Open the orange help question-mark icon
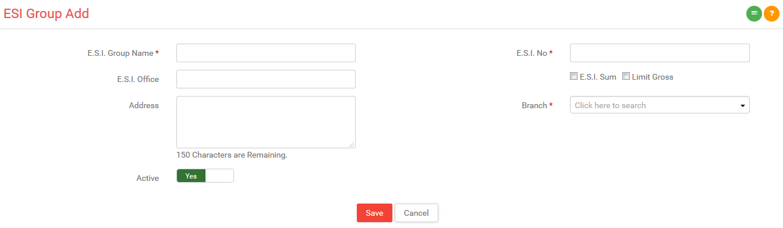 click(771, 13)
